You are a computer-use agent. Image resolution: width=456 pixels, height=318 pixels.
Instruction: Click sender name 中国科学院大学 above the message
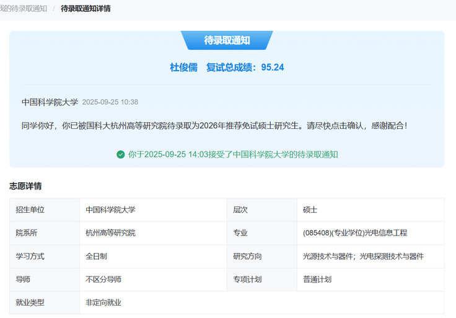(50, 102)
